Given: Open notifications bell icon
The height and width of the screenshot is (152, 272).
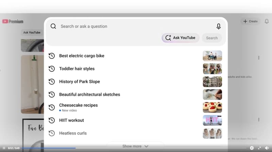Looking at the screenshot, I should (x=267, y=21).
